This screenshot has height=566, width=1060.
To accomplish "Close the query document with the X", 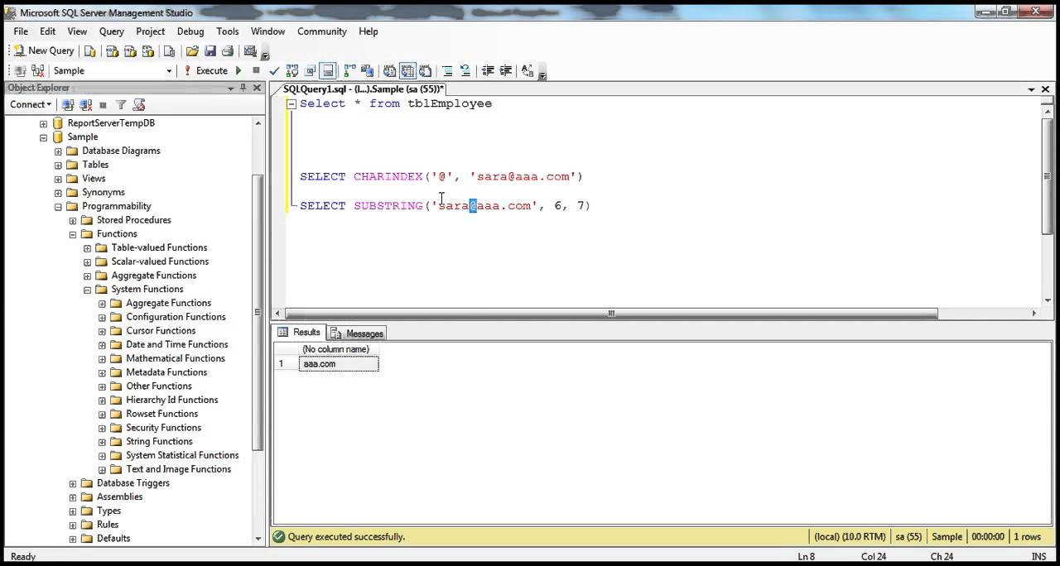I will pyautogui.click(x=1046, y=89).
